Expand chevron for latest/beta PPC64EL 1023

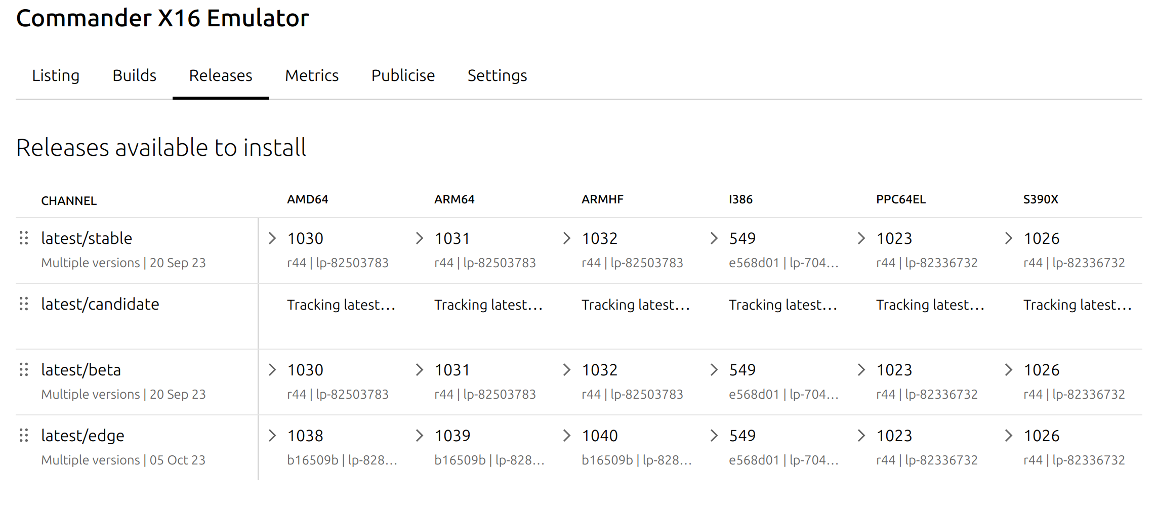[x=861, y=370]
